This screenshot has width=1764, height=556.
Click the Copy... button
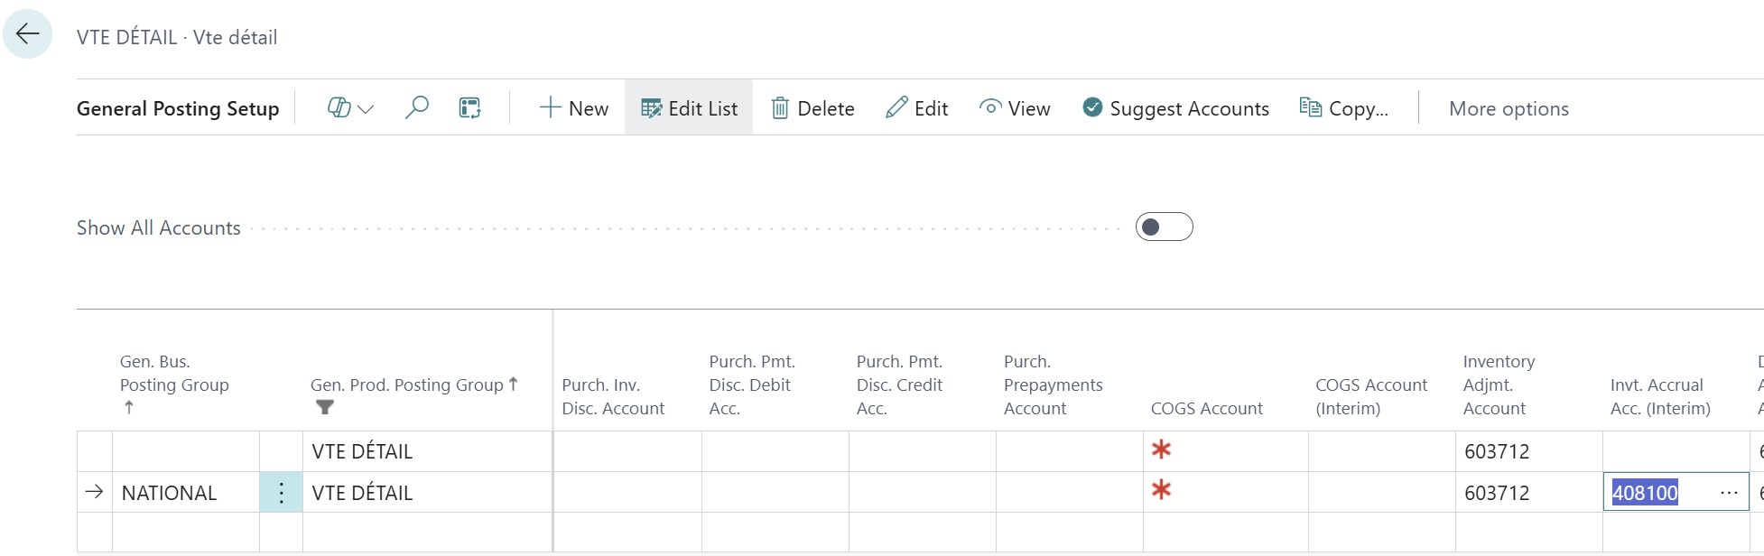(x=1344, y=108)
